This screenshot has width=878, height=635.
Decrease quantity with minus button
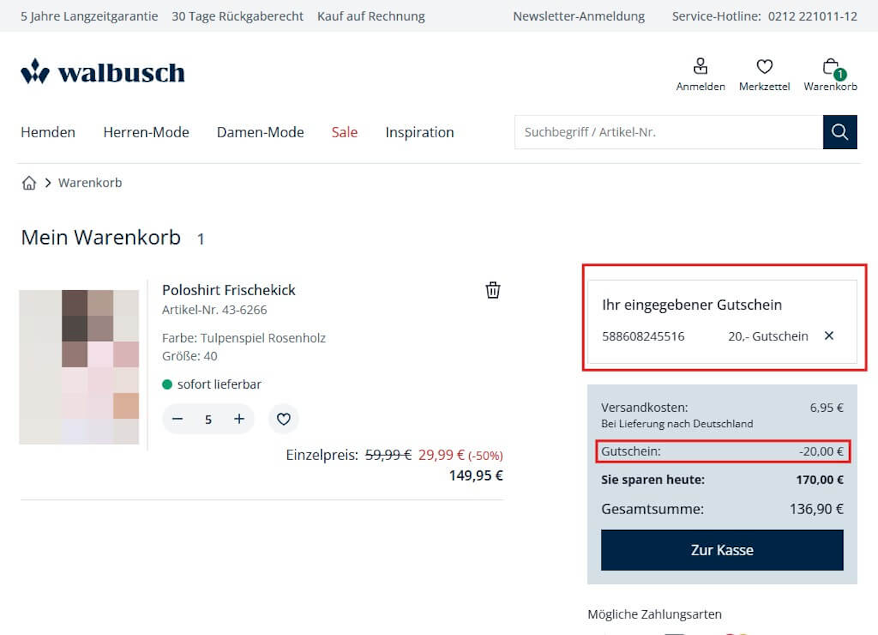(178, 419)
